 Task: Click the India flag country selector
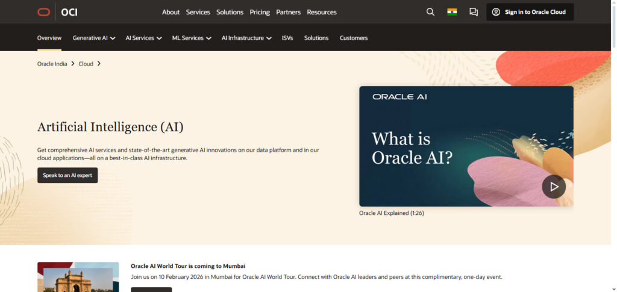(x=452, y=12)
